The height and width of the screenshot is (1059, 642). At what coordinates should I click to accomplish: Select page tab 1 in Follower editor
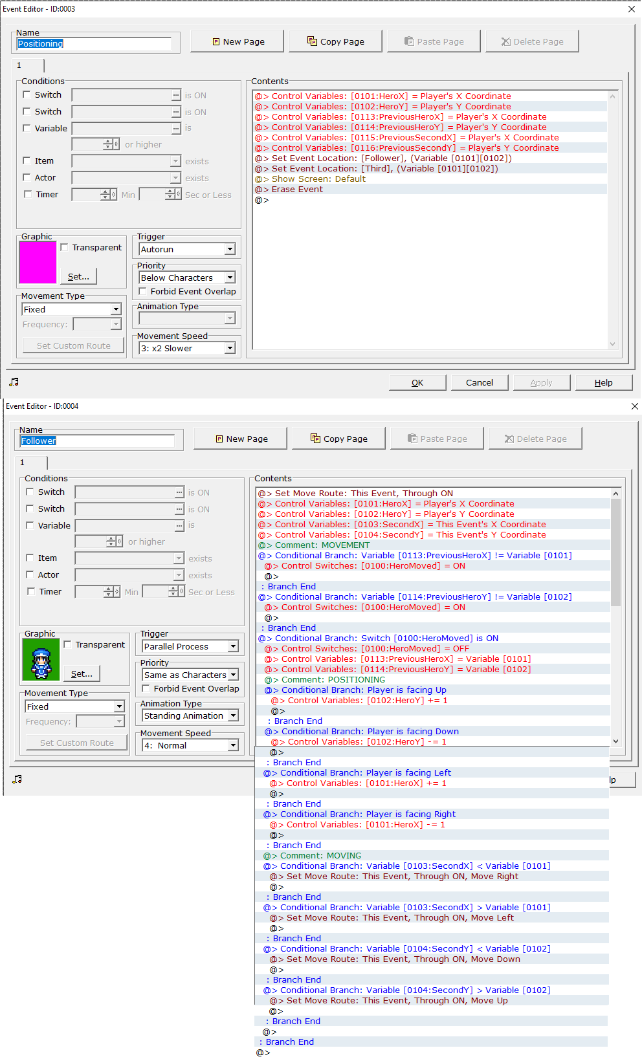coord(30,463)
